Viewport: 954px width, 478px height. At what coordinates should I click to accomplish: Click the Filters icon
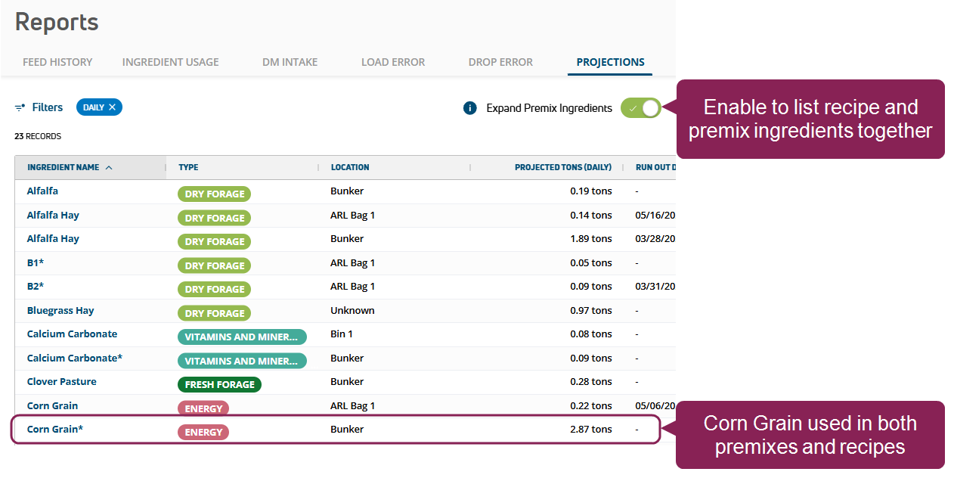tap(20, 107)
